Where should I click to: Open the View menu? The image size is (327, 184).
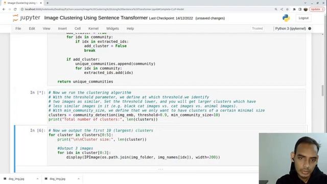[x=46, y=29]
